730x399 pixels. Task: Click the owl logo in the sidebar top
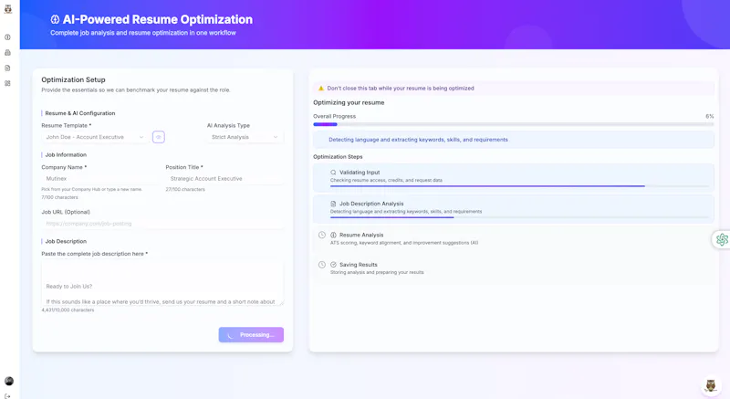click(x=8, y=9)
